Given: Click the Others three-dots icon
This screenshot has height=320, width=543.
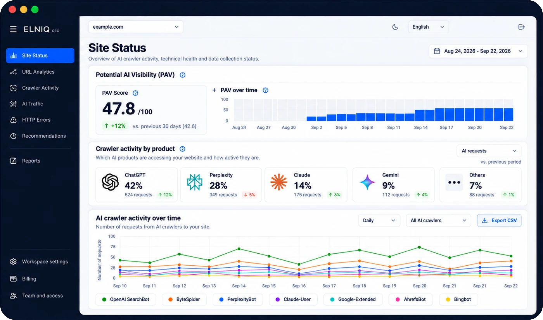Looking at the screenshot, I should 454,182.
